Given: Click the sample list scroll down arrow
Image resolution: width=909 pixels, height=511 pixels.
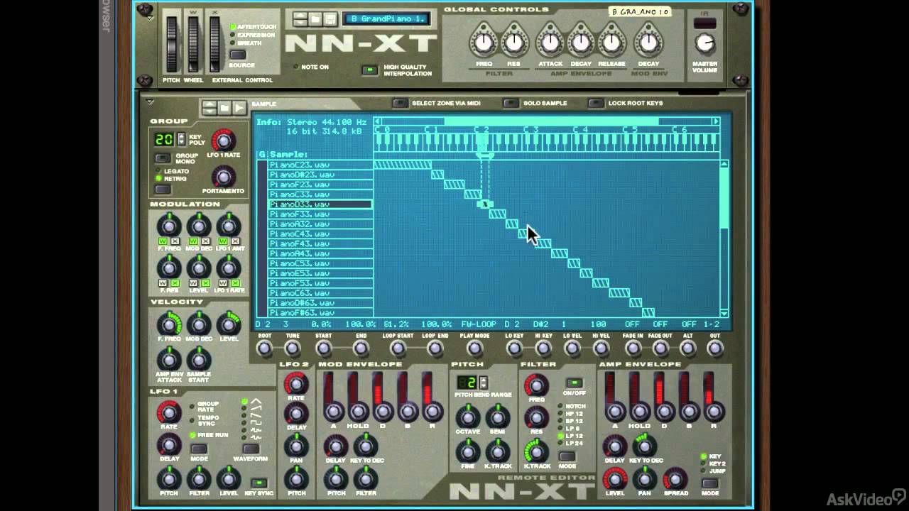Looking at the screenshot, I should (x=724, y=313).
